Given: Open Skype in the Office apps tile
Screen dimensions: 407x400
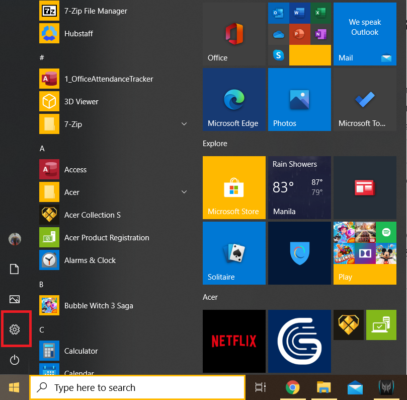Looking at the screenshot, I should click(279, 55).
